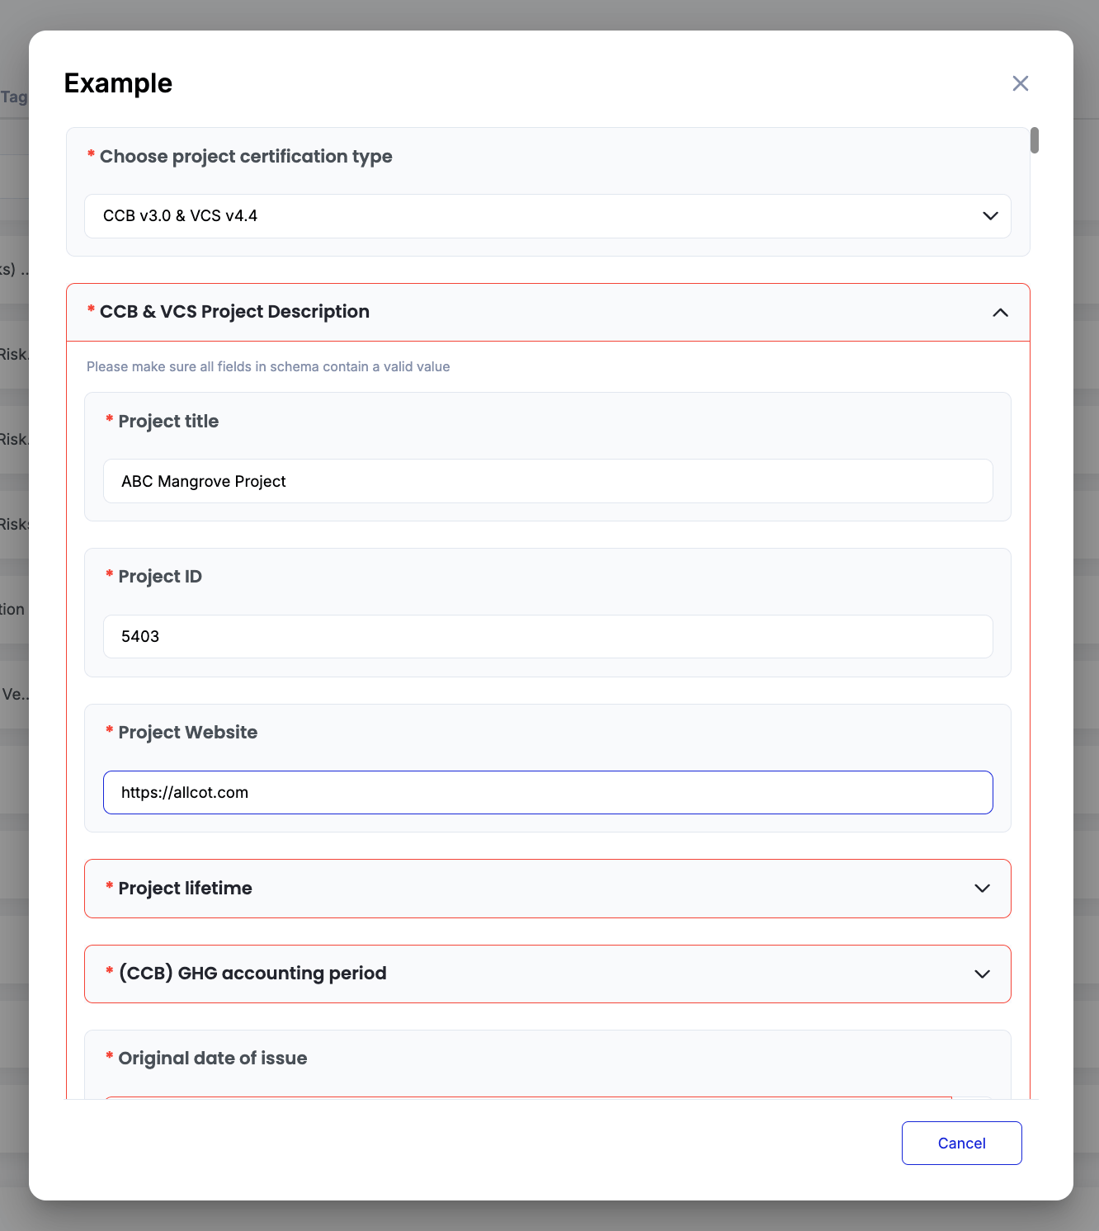Screen dimensions: 1099x1231
Task: Click the Choose project certification type label
Action: (x=246, y=157)
